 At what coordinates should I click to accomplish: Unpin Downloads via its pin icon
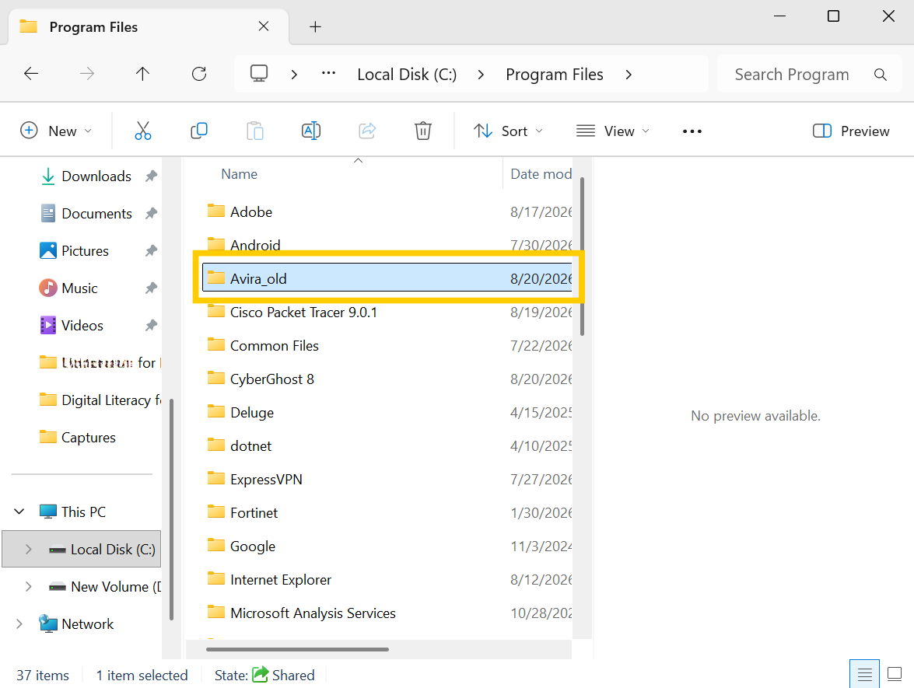pos(151,176)
